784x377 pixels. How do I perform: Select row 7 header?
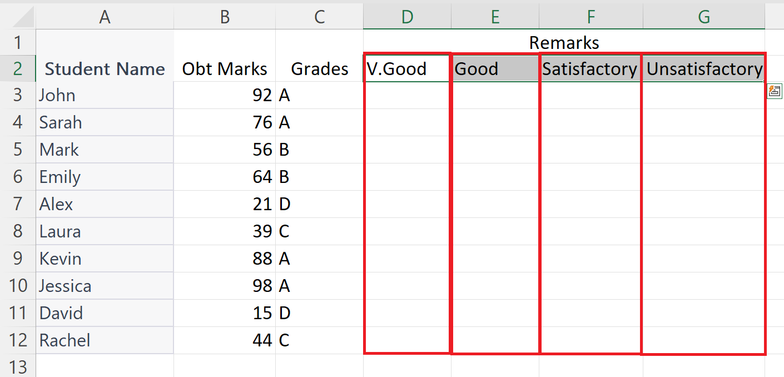(x=18, y=204)
